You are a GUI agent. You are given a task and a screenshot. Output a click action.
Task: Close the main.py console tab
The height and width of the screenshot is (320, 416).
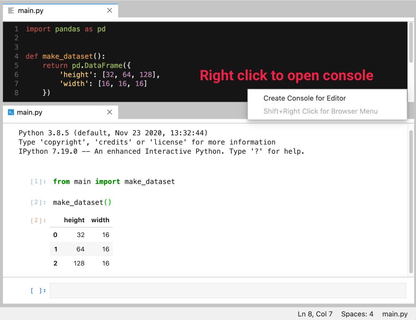click(110, 112)
